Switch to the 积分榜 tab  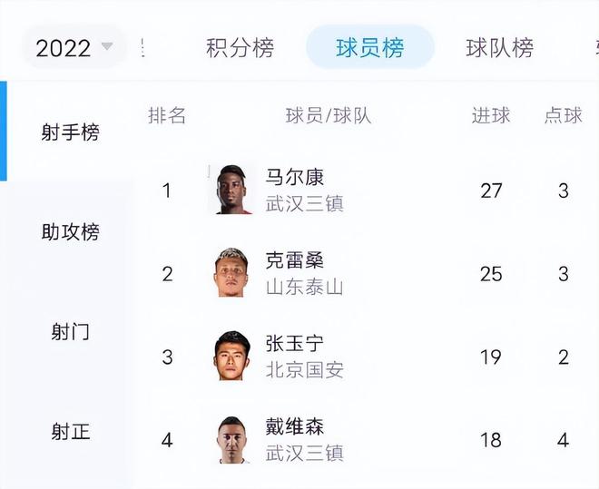(x=240, y=47)
